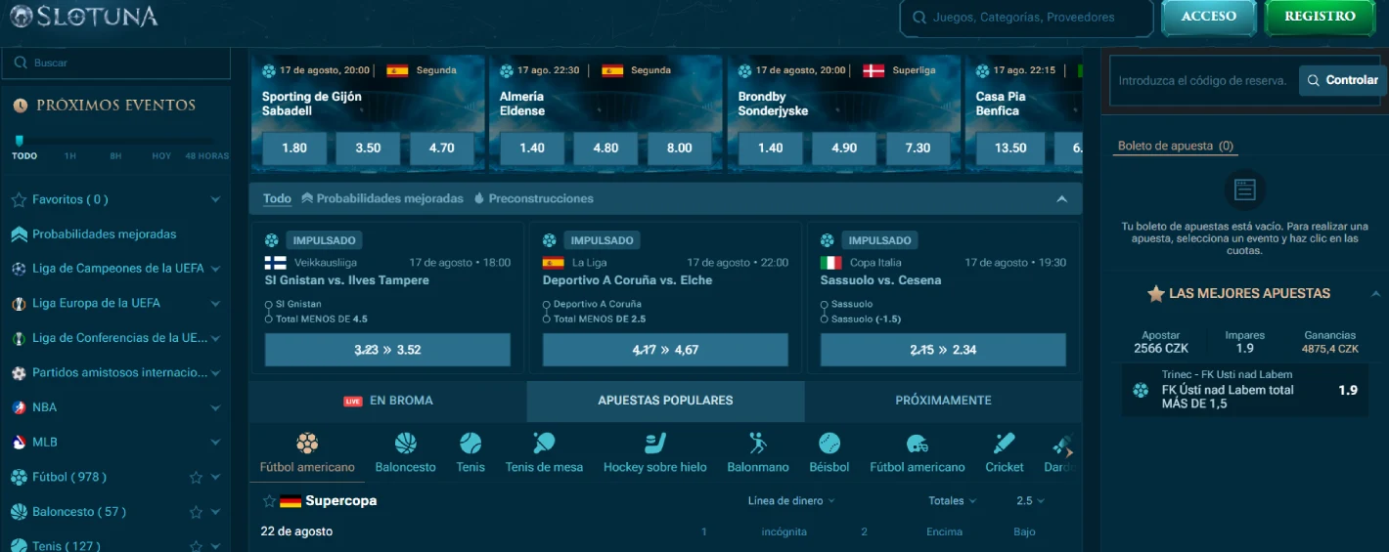The width and height of the screenshot is (1389, 552).
Task: Click the código de reserva input field
Action: (x=1203, y=80)
